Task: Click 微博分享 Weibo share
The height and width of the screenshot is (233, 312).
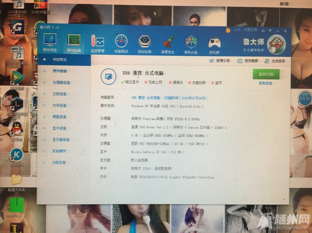Action: point(220,61)
